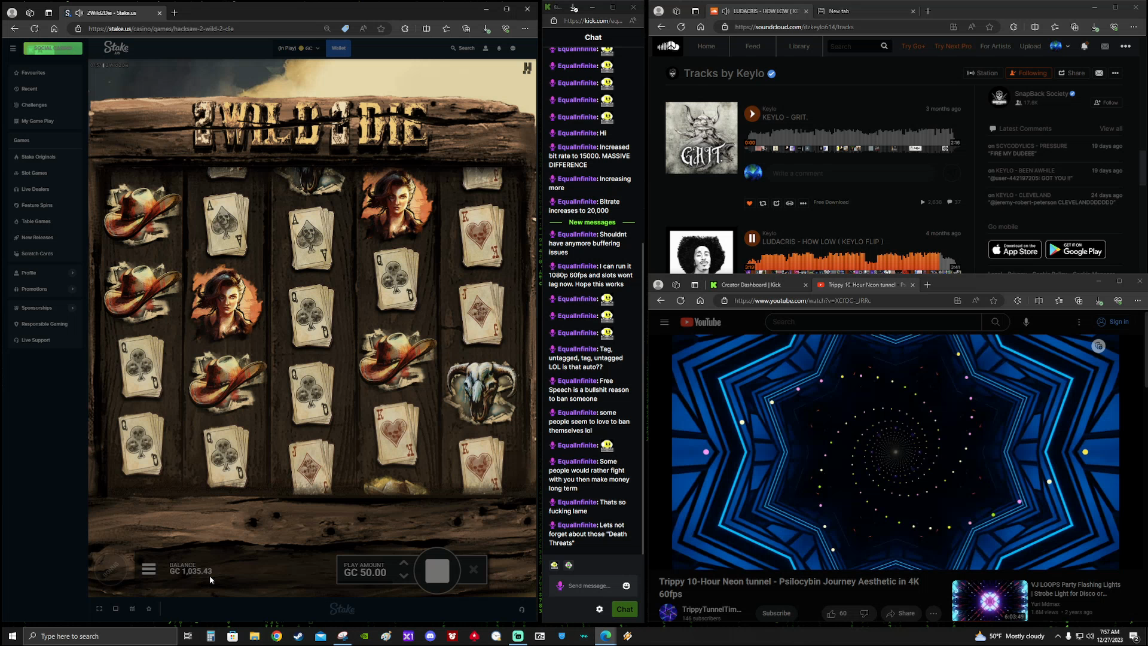Image resolution: width=1148 pixels, height=646 pixels.
Task: Open Scratch Cards in the Stake sidebar
Action: click(37, 254)
